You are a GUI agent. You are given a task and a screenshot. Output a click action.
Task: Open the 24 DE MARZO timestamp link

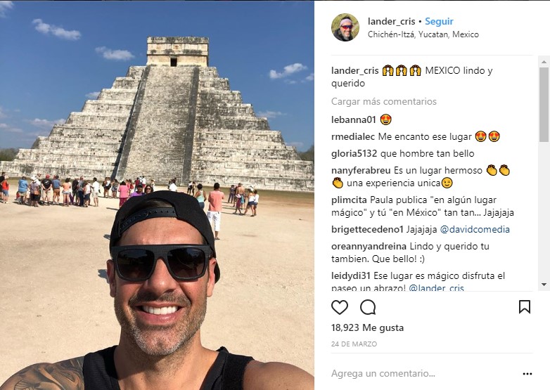pyautogui.click(x=354, y=344)
